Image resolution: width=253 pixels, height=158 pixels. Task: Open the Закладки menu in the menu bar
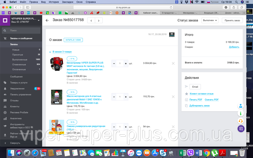coord(68,2)
